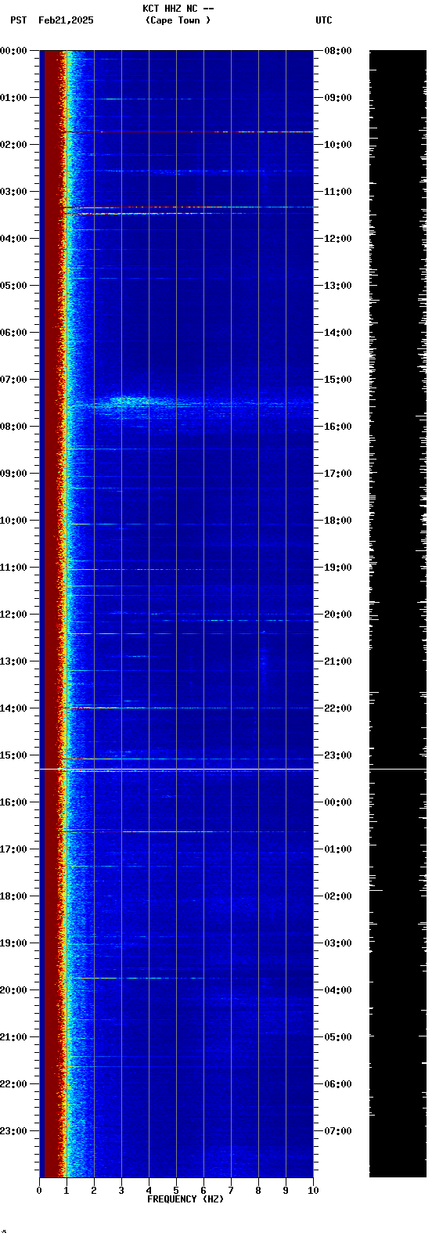Click the UTC 02:00 time label
The width and height of the screenshot is (432, 1240).
click(337, 896)
